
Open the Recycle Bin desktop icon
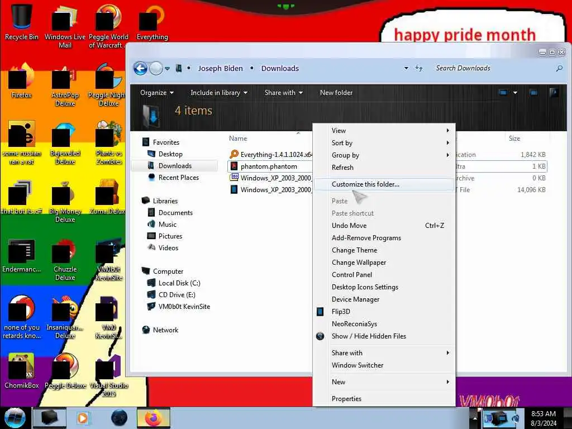tap(21, 21)
